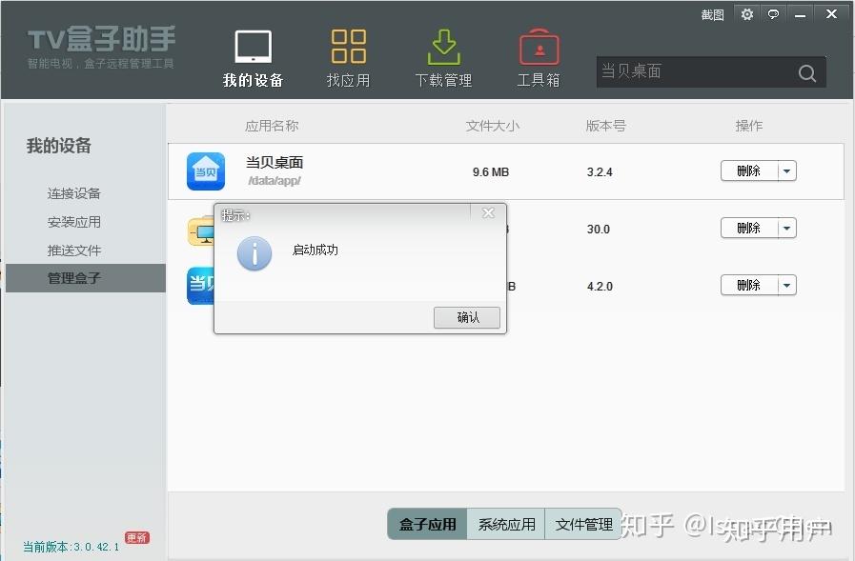The image size is (855, 561).
Task: Click the 4.2.0 version value
Action: pyautogui.click(x=600, y=287)
